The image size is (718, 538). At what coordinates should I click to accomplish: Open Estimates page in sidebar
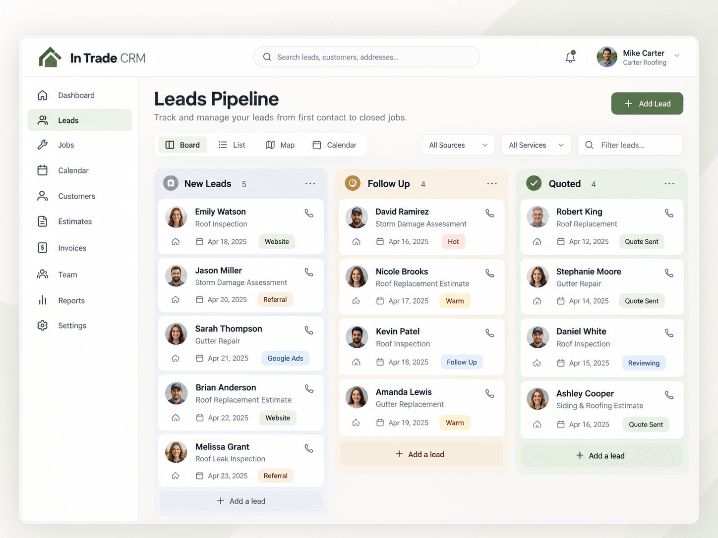click(x=80, y=221)
